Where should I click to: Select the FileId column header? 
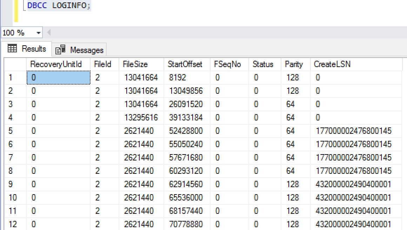103,64
